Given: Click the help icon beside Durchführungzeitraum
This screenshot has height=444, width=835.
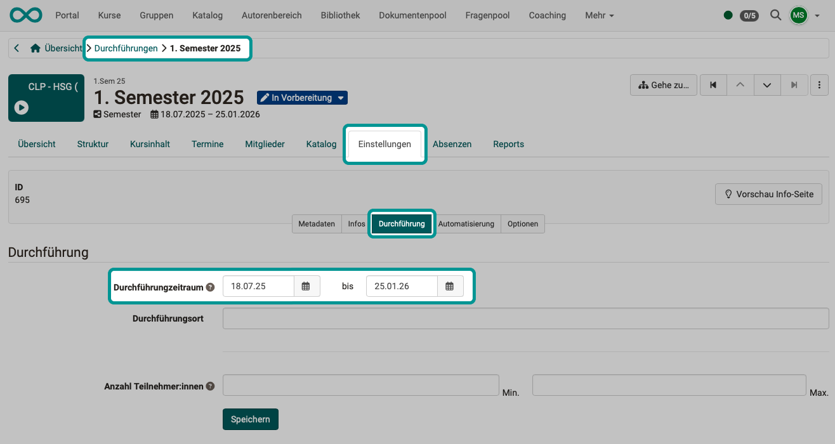Looking at the screenshot, I should (x=210, y=286).
